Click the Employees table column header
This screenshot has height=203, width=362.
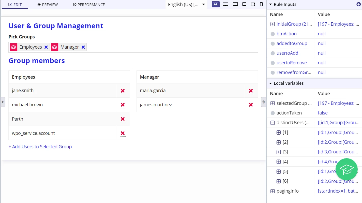tap(63, 77)
